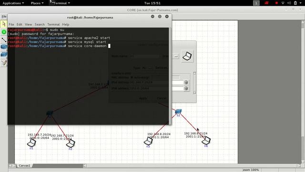Image resolution: width=305 pixels, height=172 pixels.
Task: Click the terminal title bar root@kali
Action: click(x=90, y=17)
